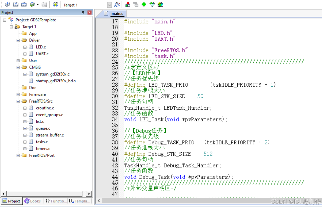Collapse the Project: GD32Template root node
The image size is (322, 207).
click(5, 20)
